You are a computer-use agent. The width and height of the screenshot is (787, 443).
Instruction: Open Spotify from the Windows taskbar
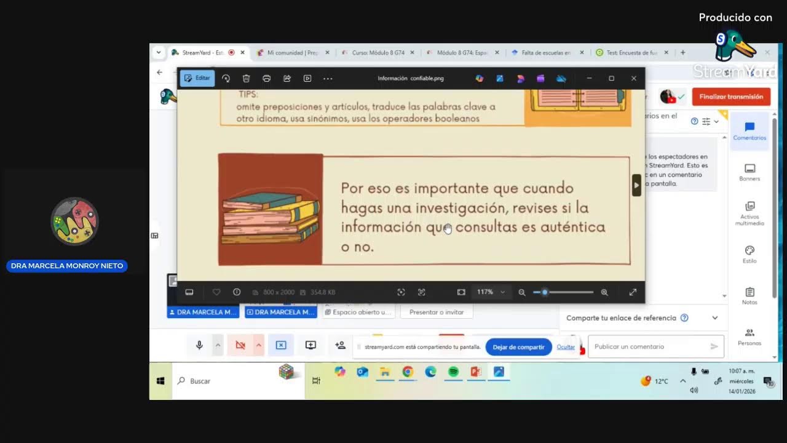click(x=453, y=372)
